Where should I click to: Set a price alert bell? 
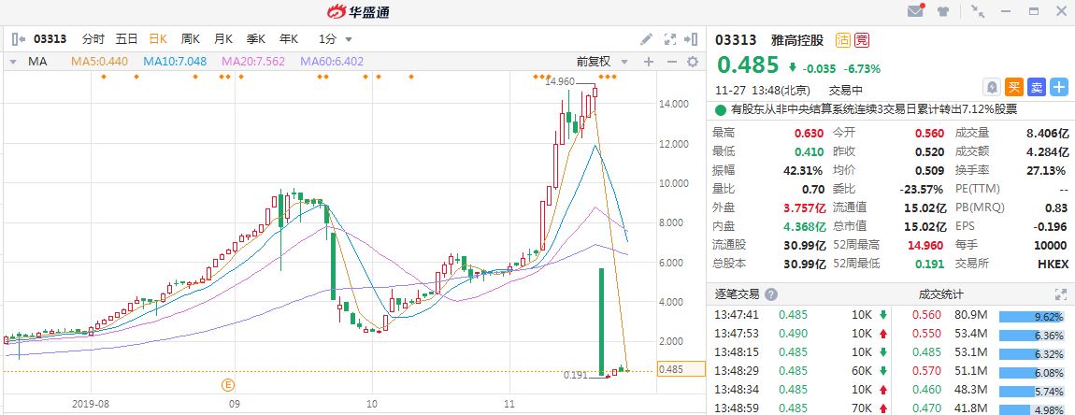[x=992, y=87]
